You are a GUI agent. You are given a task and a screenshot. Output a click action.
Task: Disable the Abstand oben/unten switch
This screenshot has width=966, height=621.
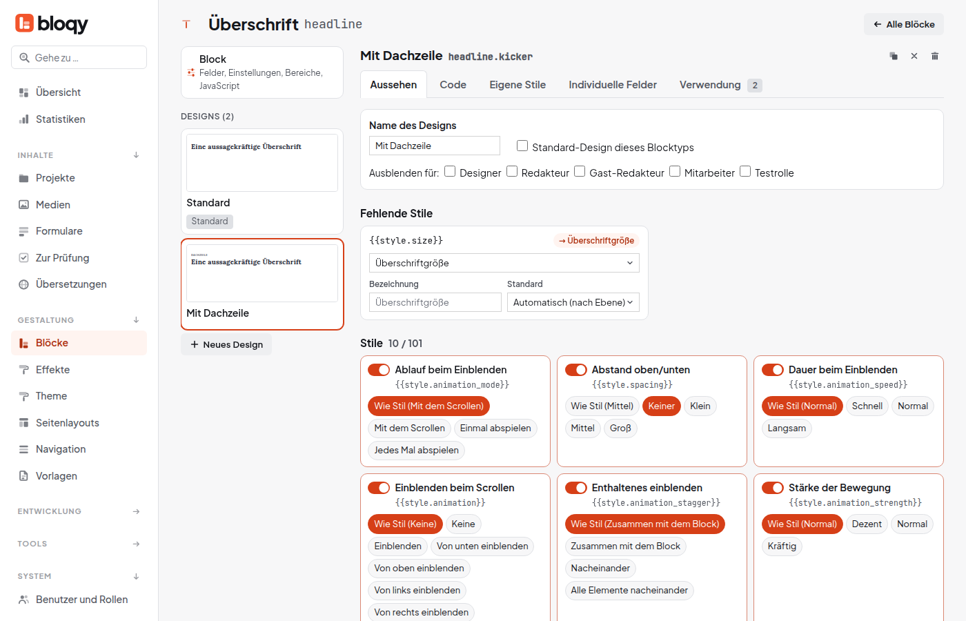click(576, 370)
